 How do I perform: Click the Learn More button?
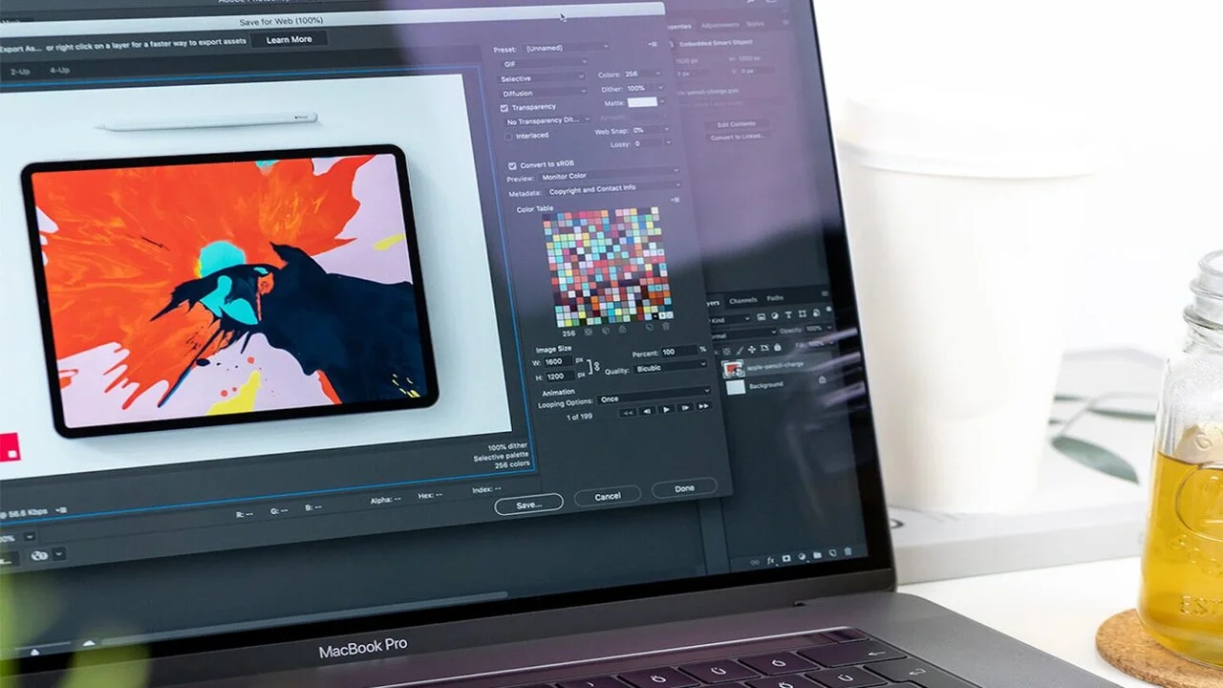click(289, 40)
